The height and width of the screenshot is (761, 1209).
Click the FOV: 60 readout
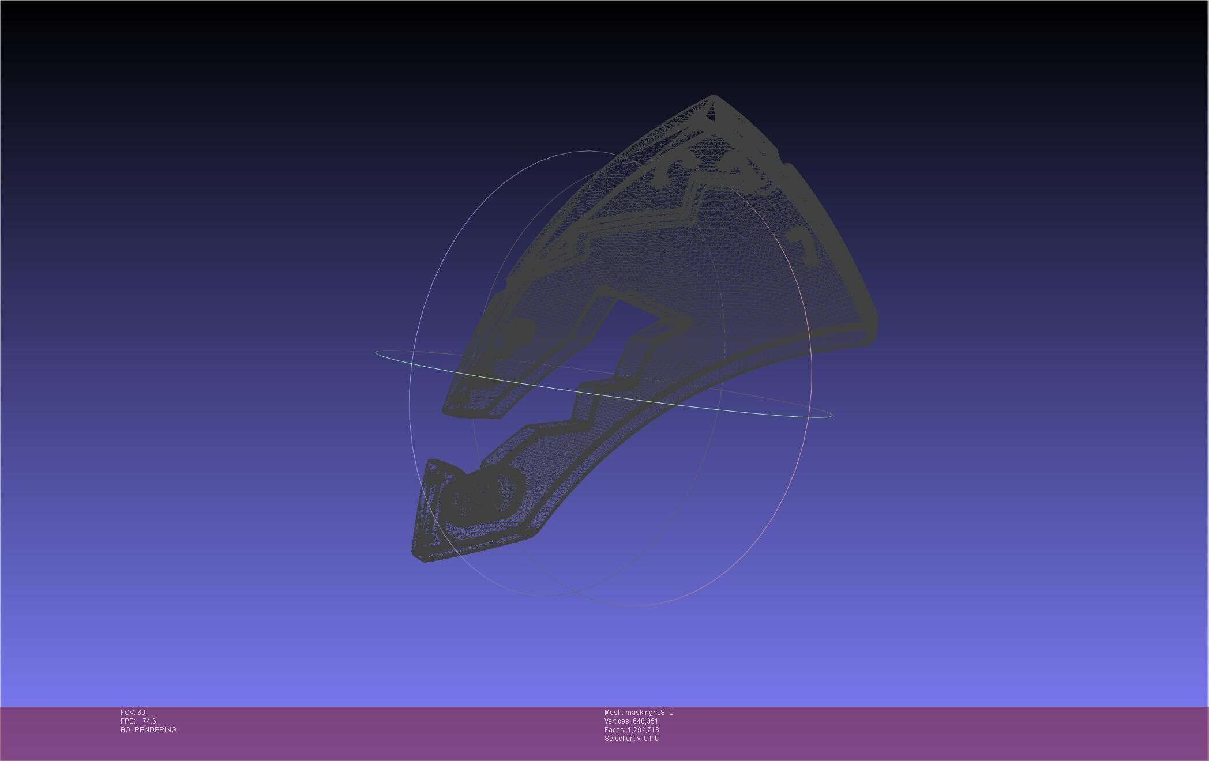click(x=133, y=713)
